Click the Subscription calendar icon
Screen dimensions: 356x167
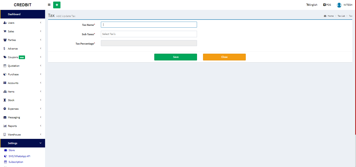[x=5, y=162]
